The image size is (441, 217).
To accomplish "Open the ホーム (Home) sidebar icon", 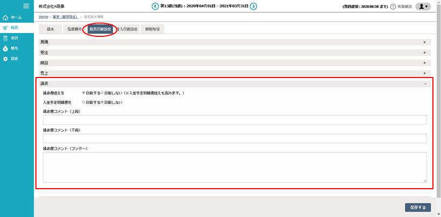I will click(5, 18).
